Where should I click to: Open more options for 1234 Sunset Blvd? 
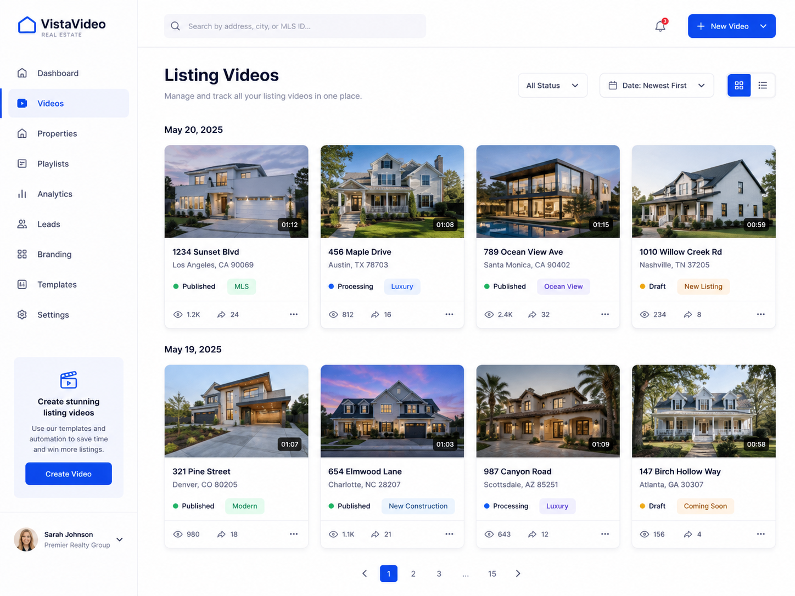(x=294, y=314)
